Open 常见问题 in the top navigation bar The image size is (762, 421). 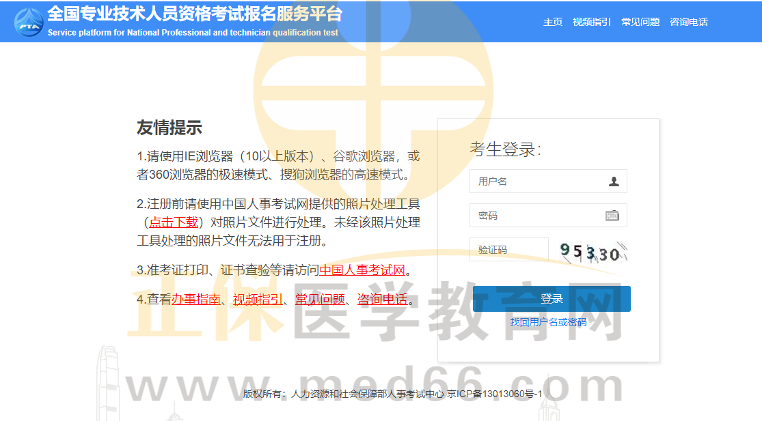pyautogui.click(x=640, y=22)
